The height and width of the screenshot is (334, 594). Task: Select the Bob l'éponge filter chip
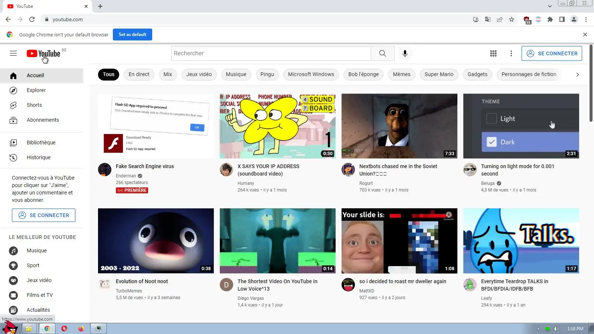(x=363, y=75)
